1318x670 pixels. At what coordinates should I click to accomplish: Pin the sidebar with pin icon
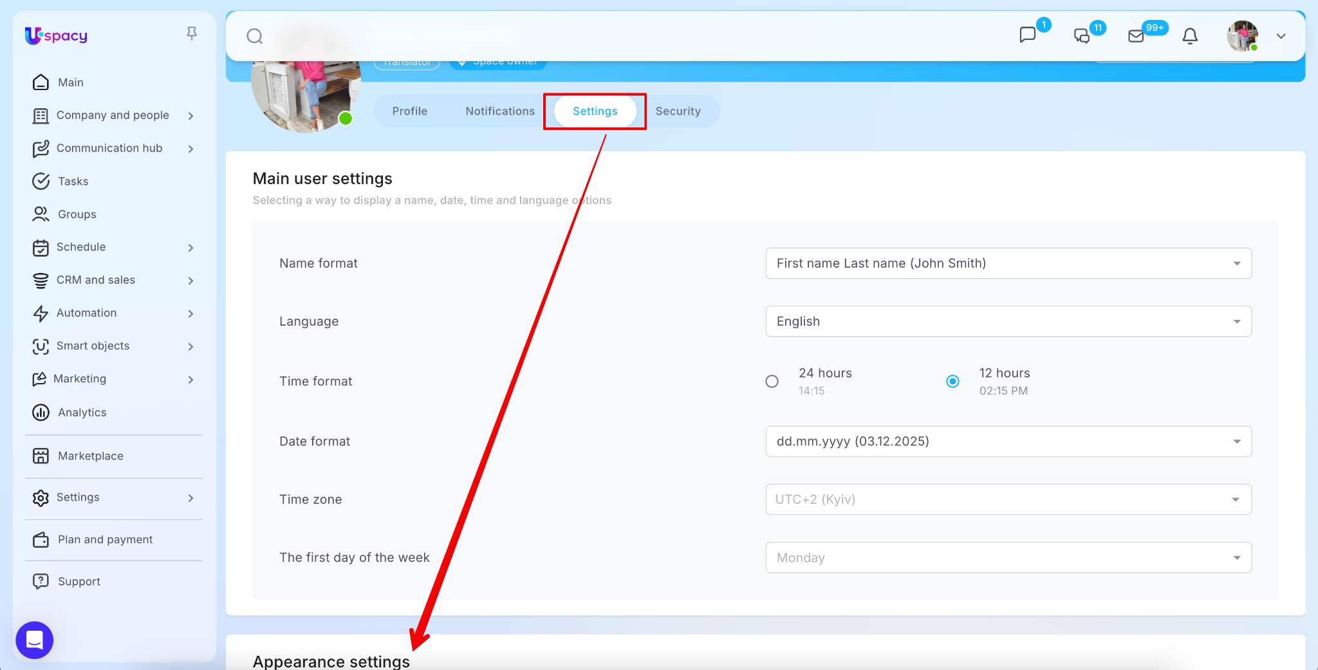191,33
